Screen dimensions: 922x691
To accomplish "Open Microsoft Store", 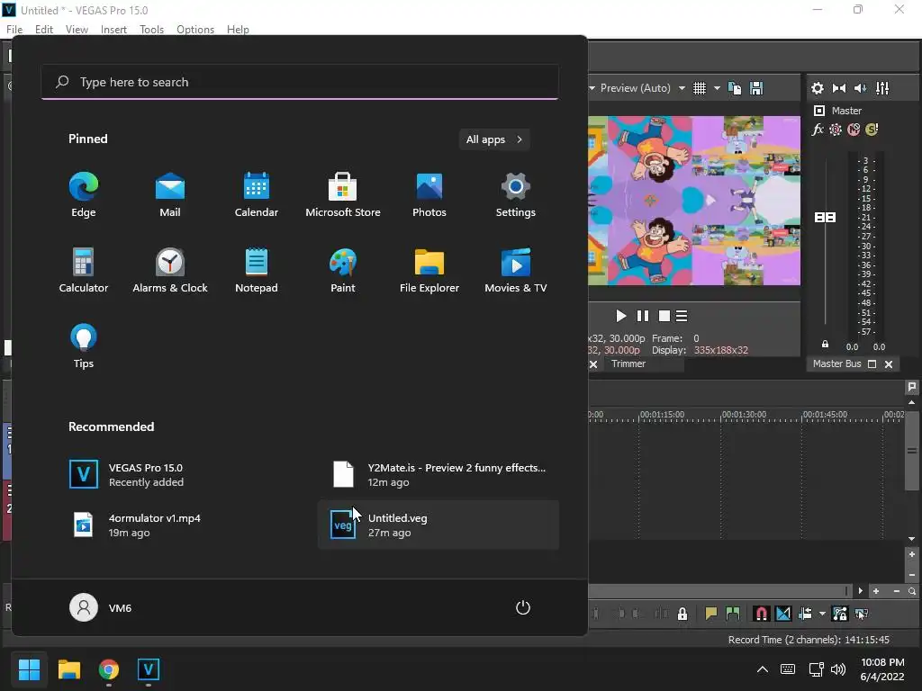I will pyautogui.click(x=343, y=195).
